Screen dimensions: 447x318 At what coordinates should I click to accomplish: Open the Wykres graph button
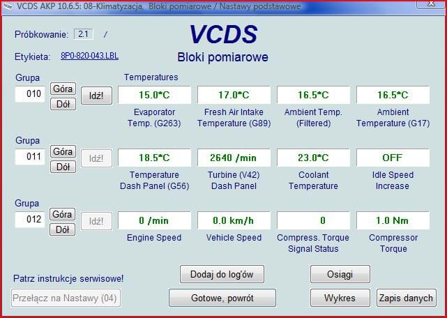point(340,298)
